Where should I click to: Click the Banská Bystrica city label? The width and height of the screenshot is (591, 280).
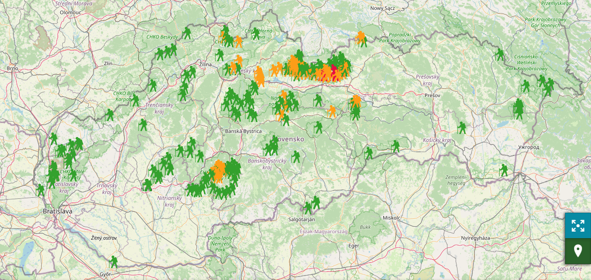coord(243,131)
